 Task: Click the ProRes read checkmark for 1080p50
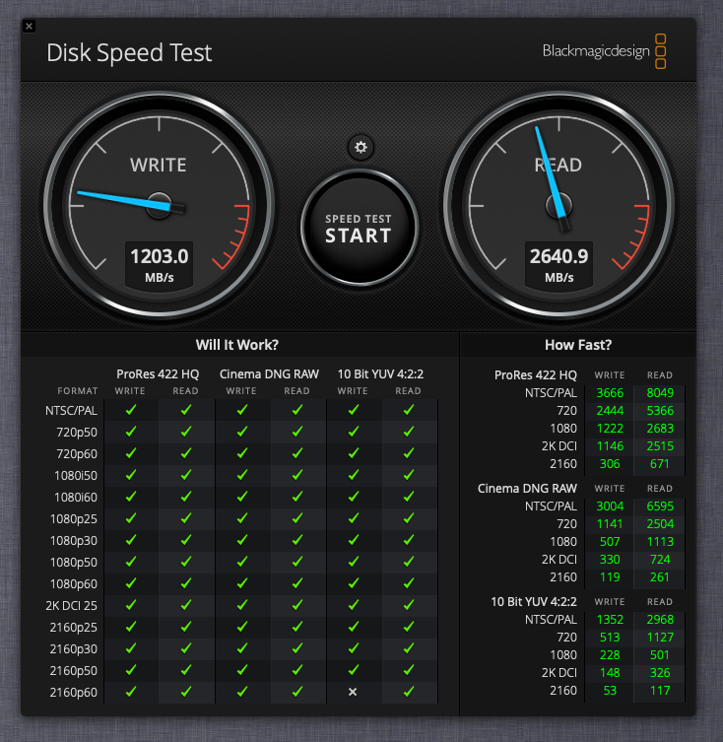[x=186, y=562]
